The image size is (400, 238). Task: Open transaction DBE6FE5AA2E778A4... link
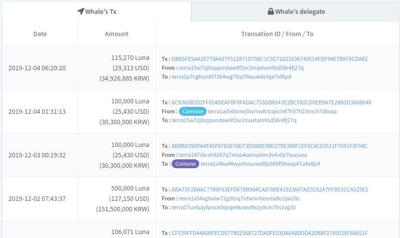pyautogui.click(x=269, y=59)
